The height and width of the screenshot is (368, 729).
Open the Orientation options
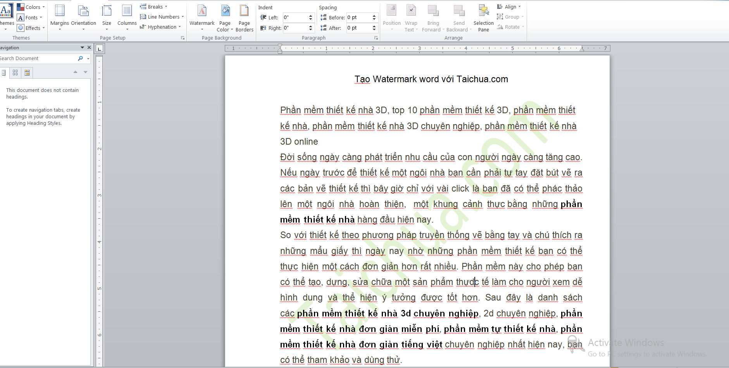tap(83, 17)
